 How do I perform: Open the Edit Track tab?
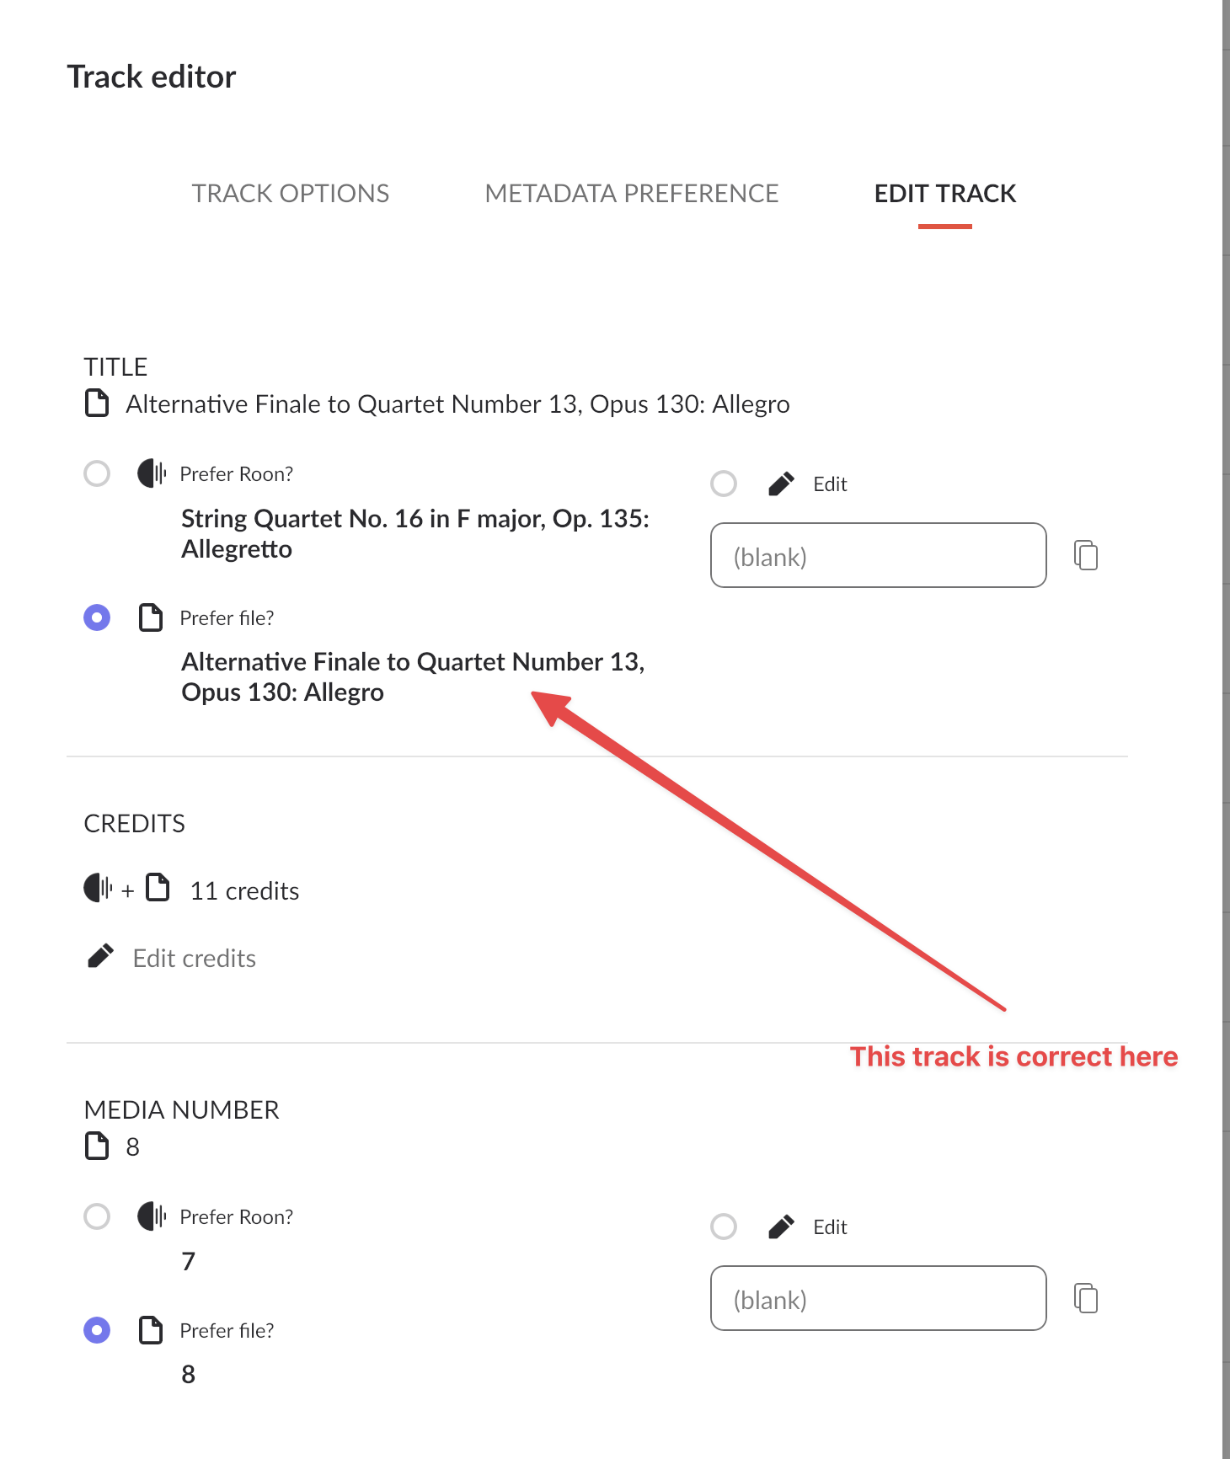(945, 194)
